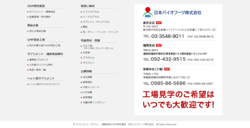Open the ガラスビン link
The image size is (250, 128).
tap(88, 63)
